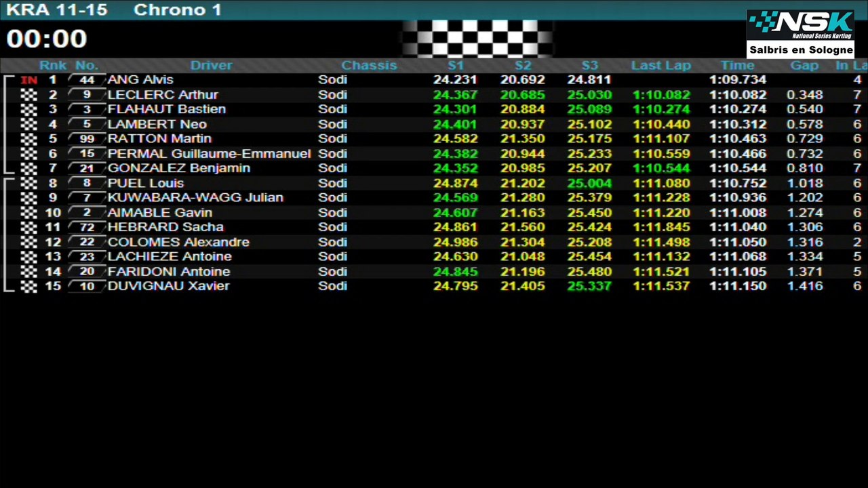The width and height of the screenshot is (868, 488).
Task: Click gap value 0.348
Action: [x=805, y=95]
